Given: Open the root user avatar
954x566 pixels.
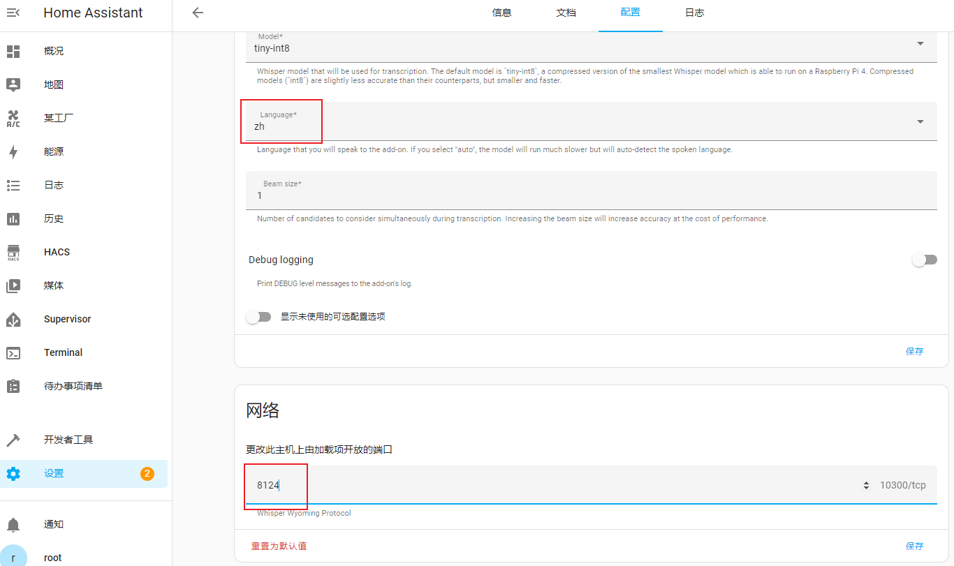Looking at the screenshot, I should [13, 558].
